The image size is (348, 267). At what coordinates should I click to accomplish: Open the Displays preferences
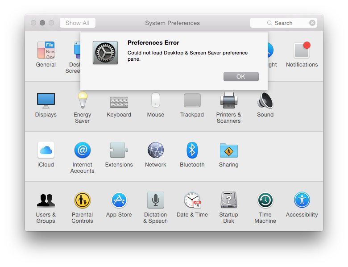(46, 100)
